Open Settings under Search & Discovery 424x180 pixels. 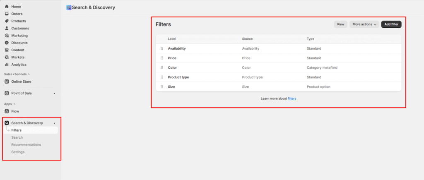point(18,152)
